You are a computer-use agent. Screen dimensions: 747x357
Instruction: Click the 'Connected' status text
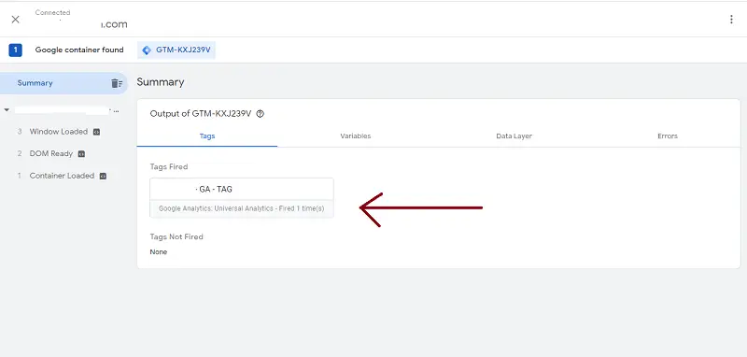[52, 12]
